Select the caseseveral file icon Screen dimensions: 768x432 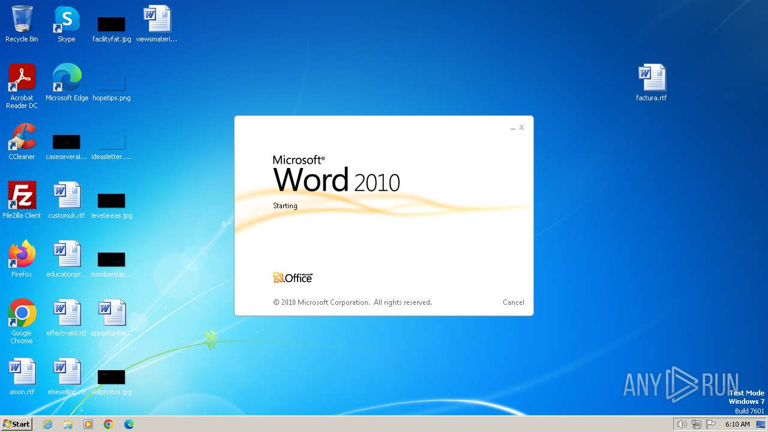tap(67, 147)
